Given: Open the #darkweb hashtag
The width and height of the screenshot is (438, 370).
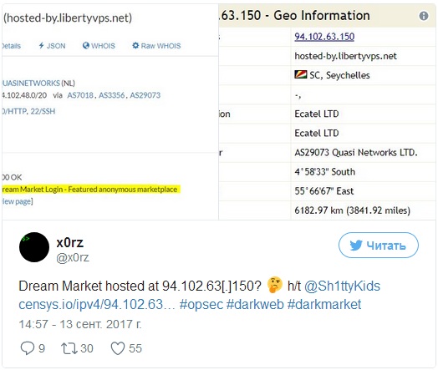Looking at the screenshot, I should (x=255, y=304).
